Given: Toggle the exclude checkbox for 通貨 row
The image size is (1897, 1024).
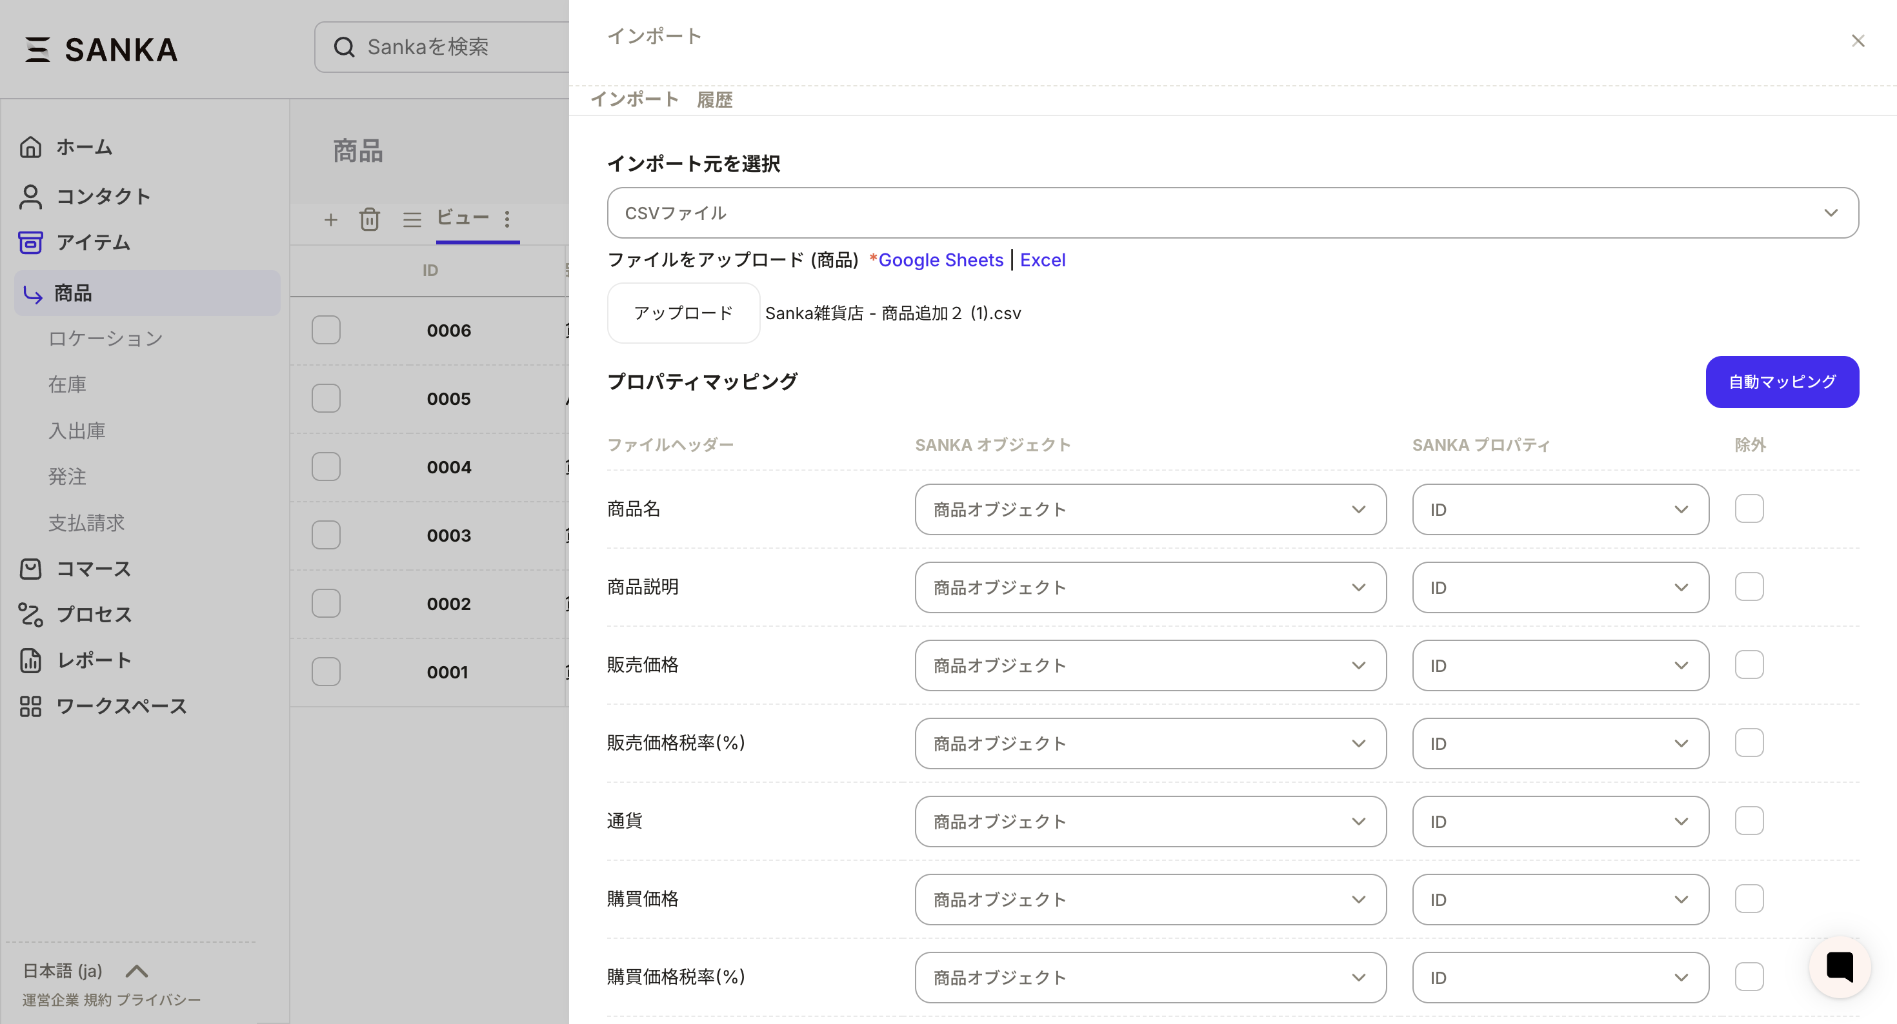Looking at the screenshot, I should pyautogui.click(x=1749, y=821).
